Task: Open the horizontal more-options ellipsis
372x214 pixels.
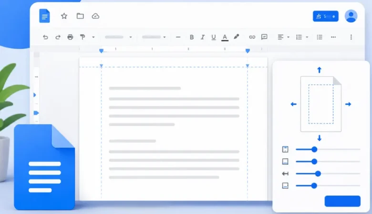Action: coord(333,37)
